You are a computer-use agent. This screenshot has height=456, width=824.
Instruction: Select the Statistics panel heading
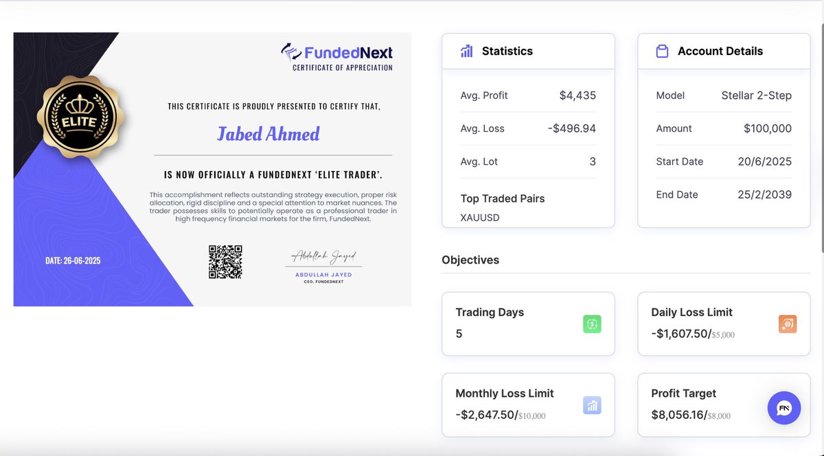click(507, 51)
